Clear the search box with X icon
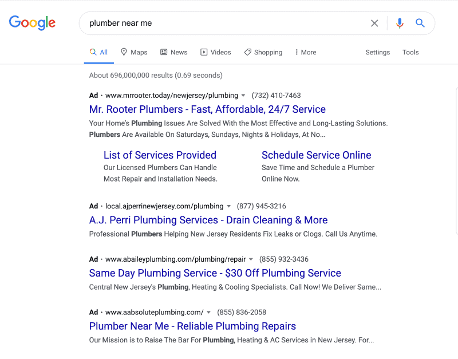Viewport: 458px width, 359px height. 374,23
